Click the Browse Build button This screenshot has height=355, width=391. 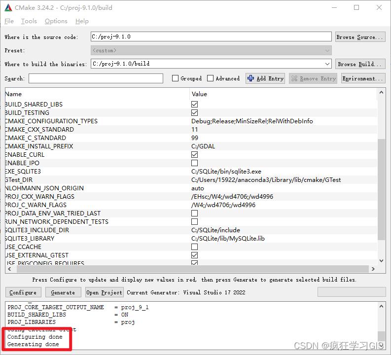coord(360,64)
